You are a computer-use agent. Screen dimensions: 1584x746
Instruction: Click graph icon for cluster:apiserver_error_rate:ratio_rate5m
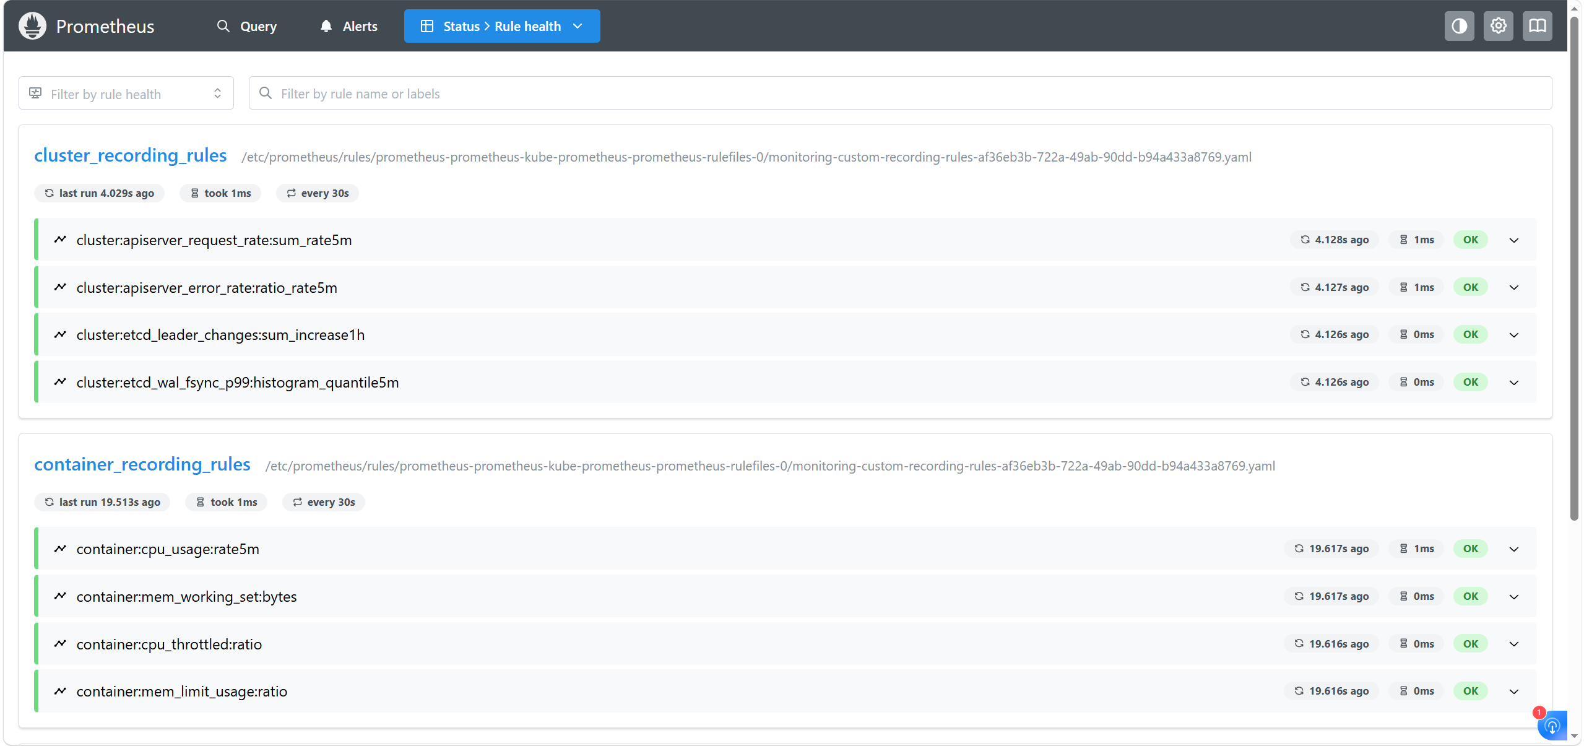60,287
